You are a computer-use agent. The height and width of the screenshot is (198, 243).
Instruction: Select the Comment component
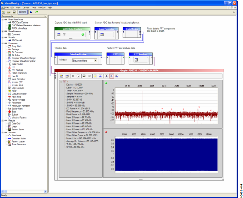(16, 34)
